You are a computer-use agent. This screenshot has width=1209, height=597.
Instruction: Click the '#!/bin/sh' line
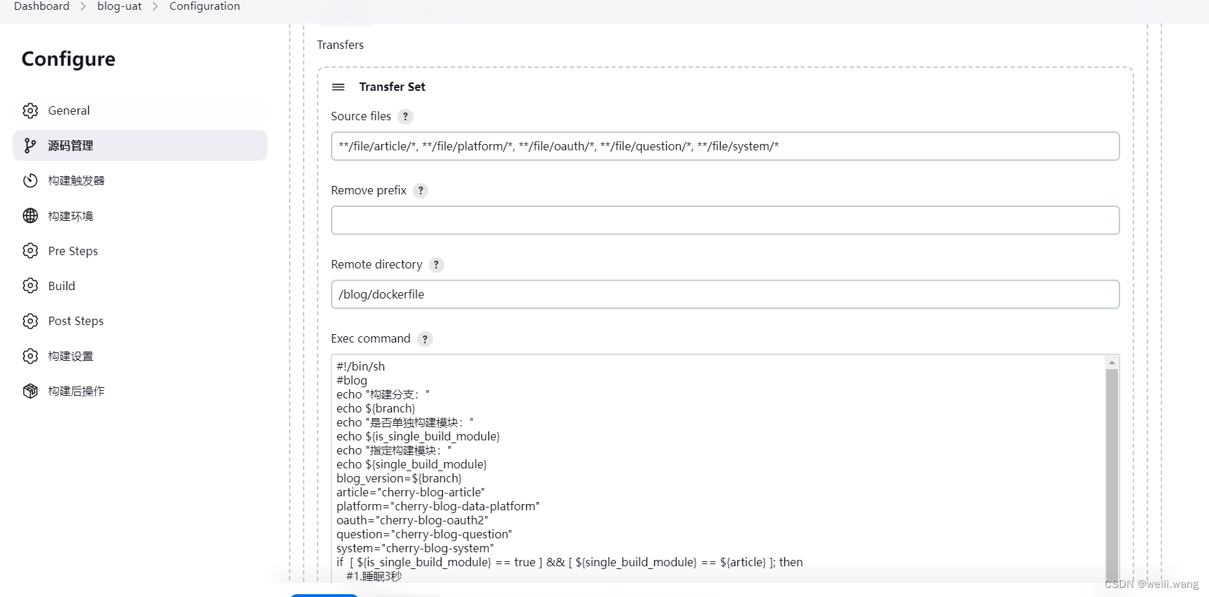[x=360, y=366]
